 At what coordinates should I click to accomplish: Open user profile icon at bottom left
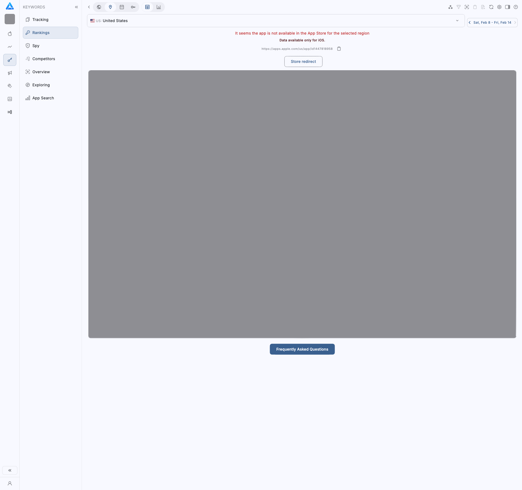pos(10,483)
